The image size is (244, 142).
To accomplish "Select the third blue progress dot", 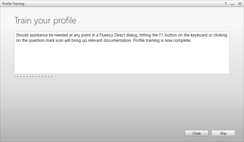I will 21,77.
